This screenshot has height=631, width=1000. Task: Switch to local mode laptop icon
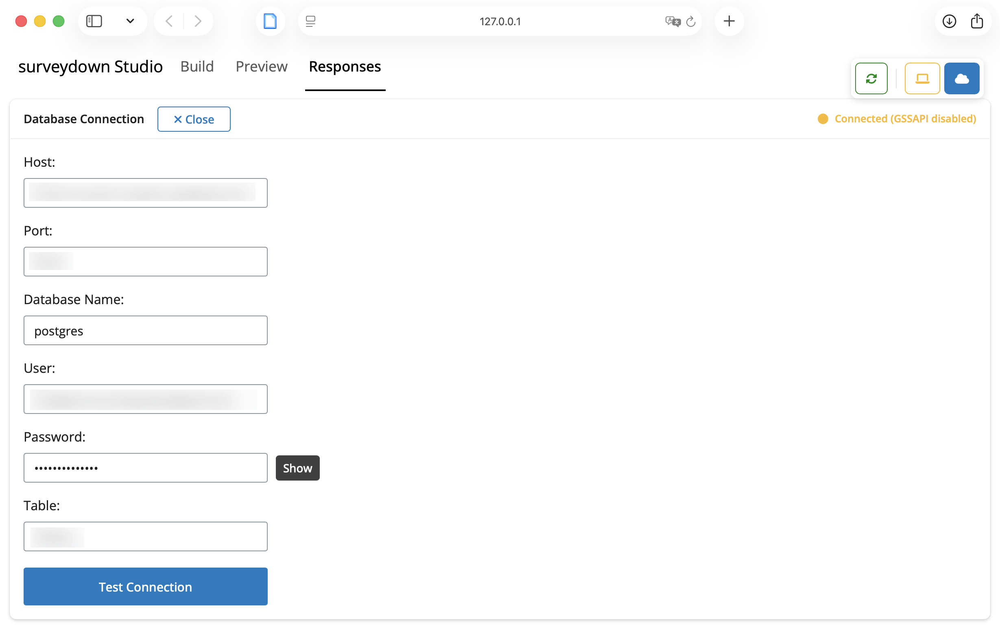point(922,78)
